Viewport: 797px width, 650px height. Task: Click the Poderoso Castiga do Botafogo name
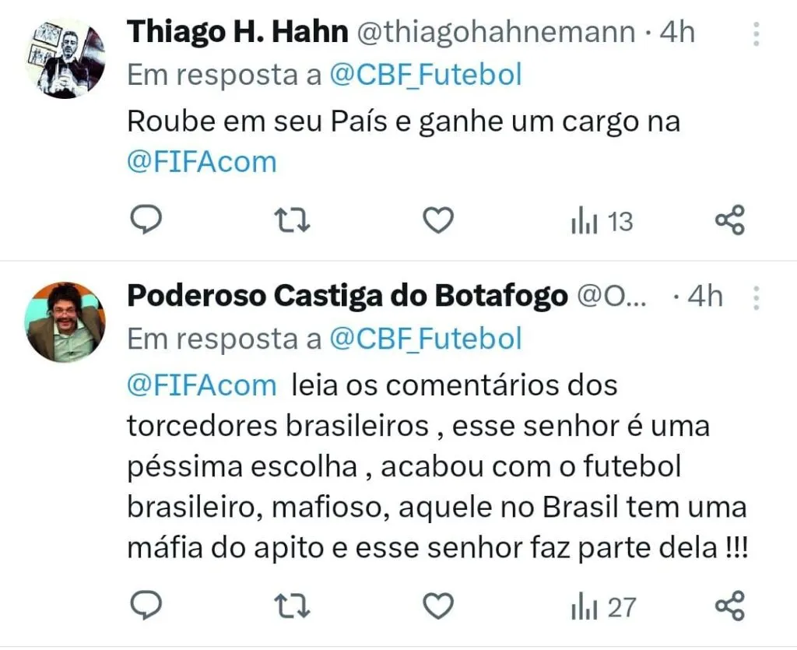tap(347, 296)
